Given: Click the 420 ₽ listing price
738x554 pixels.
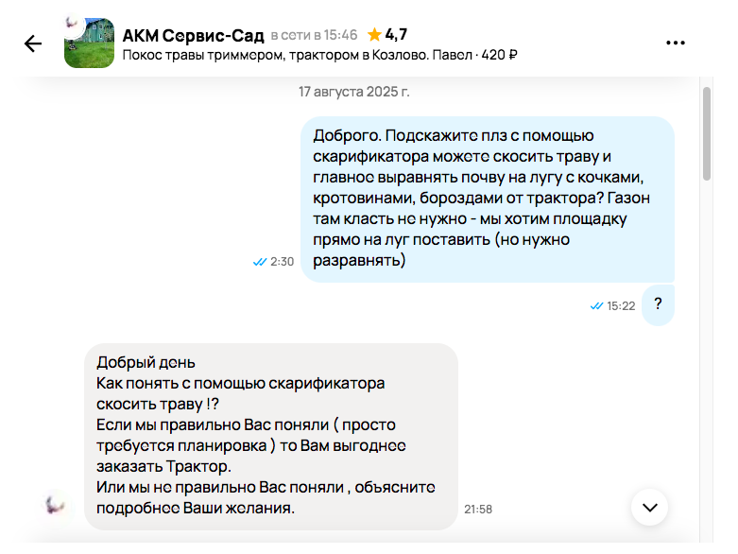Looking at the screenshot, I should click(499, 55).
